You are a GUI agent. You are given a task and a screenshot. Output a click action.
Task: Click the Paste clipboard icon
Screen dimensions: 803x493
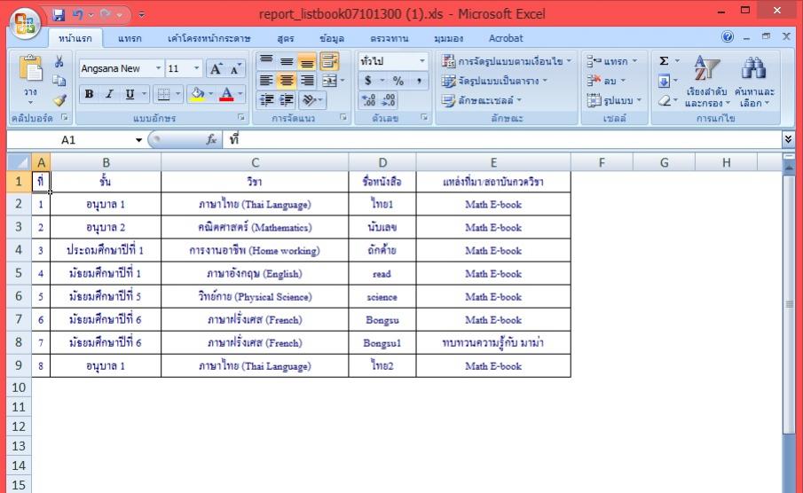[x=31, y=69]
